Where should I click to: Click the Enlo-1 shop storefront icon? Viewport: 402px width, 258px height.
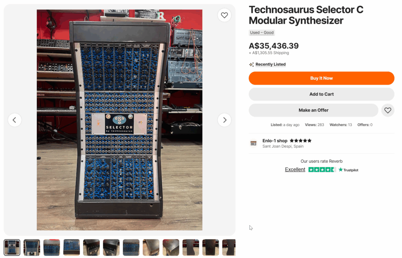point(253,143)
